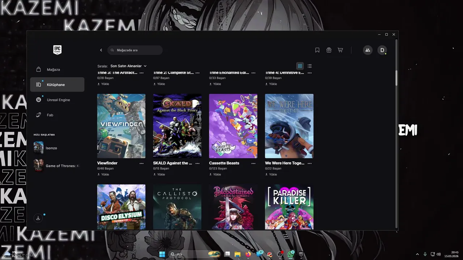Switch library to list view
Screen dimensions: 463x260
310,66
